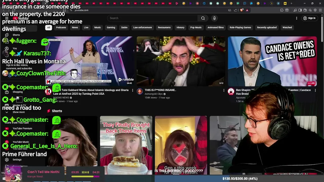The width and height of the screenshot is (324, 182).
Task: Click the cast screen icon in address bar
Action: (x=230, y=10)
